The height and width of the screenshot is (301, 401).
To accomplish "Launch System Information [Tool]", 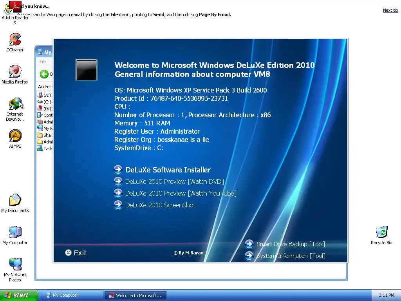I will coord(291,256).
